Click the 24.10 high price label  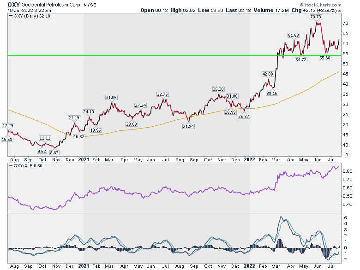[89, 112]
